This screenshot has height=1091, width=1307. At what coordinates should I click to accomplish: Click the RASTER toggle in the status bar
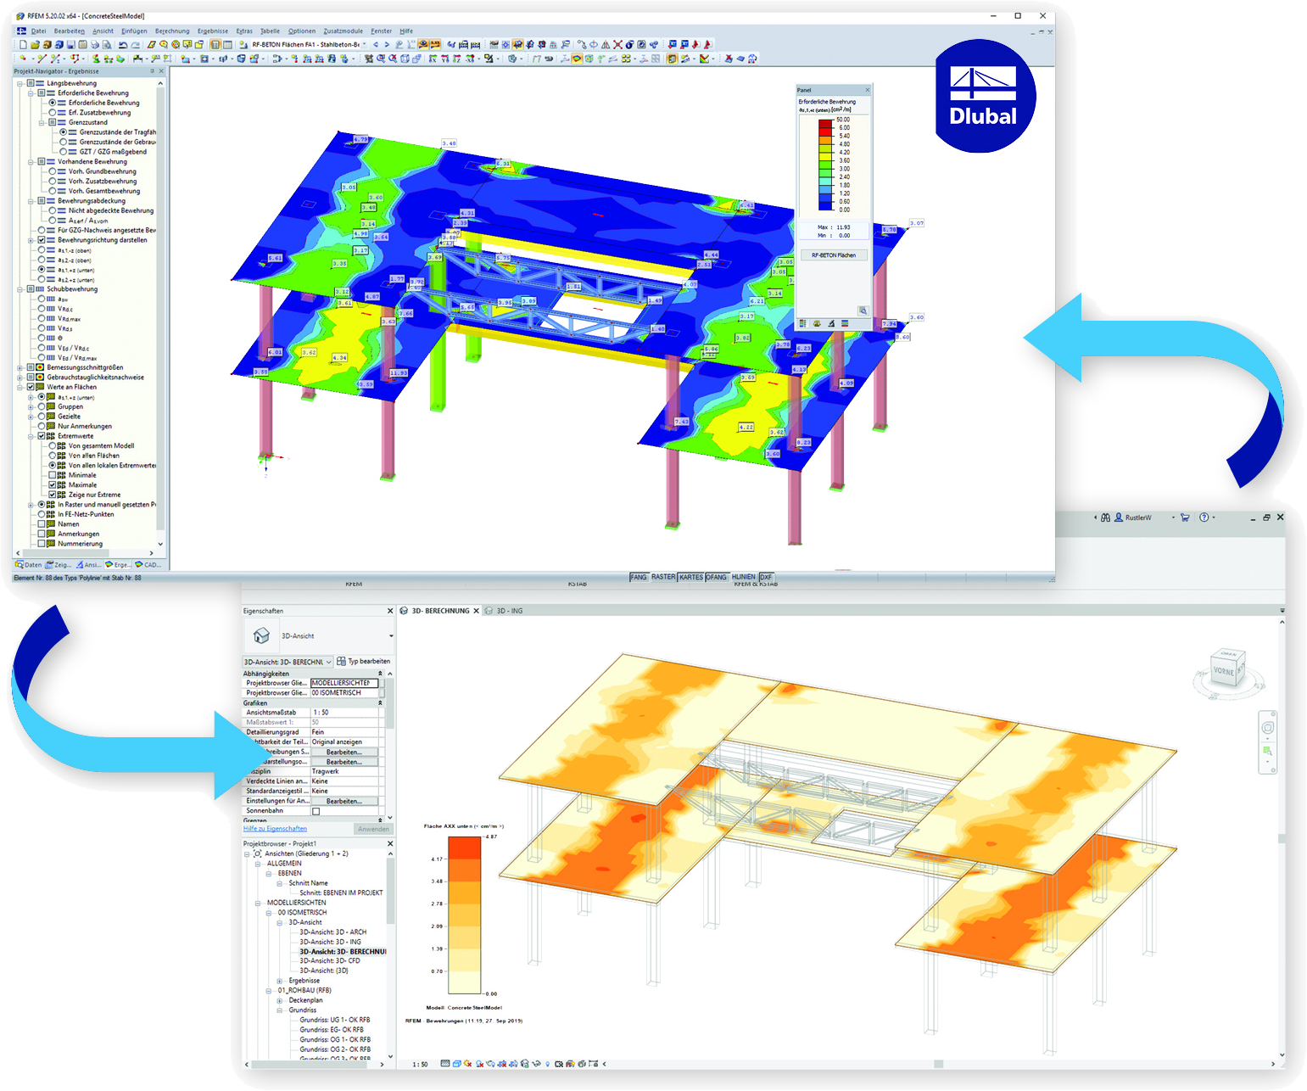(663, 577)
